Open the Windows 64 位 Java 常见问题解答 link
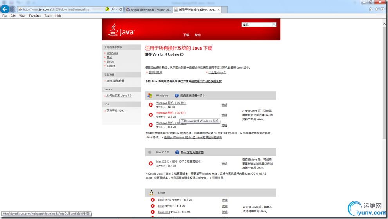The image size is (388, 219). click(193, 137)
